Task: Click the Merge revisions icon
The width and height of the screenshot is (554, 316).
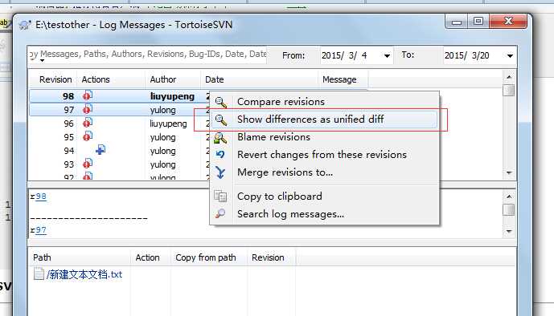Action: click(x=220, y=172)
